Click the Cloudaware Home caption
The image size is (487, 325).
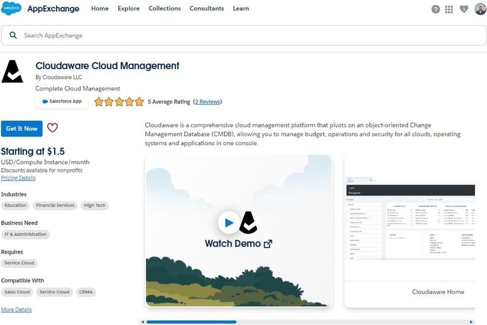[438, 291]
